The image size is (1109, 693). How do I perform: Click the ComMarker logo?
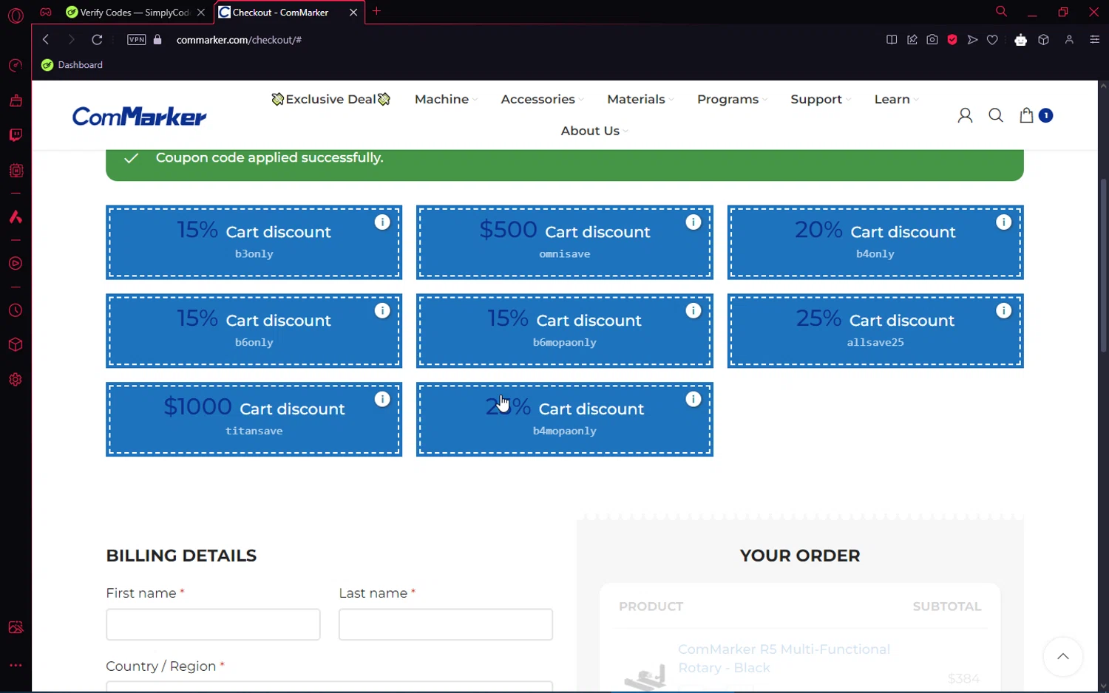click(x=139, y=116)
